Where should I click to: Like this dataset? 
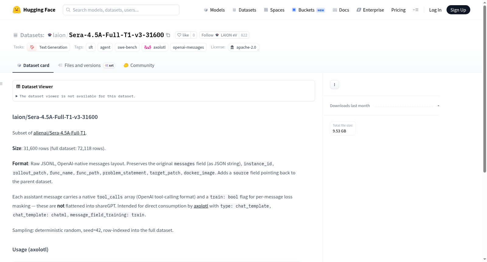(183, 35)
